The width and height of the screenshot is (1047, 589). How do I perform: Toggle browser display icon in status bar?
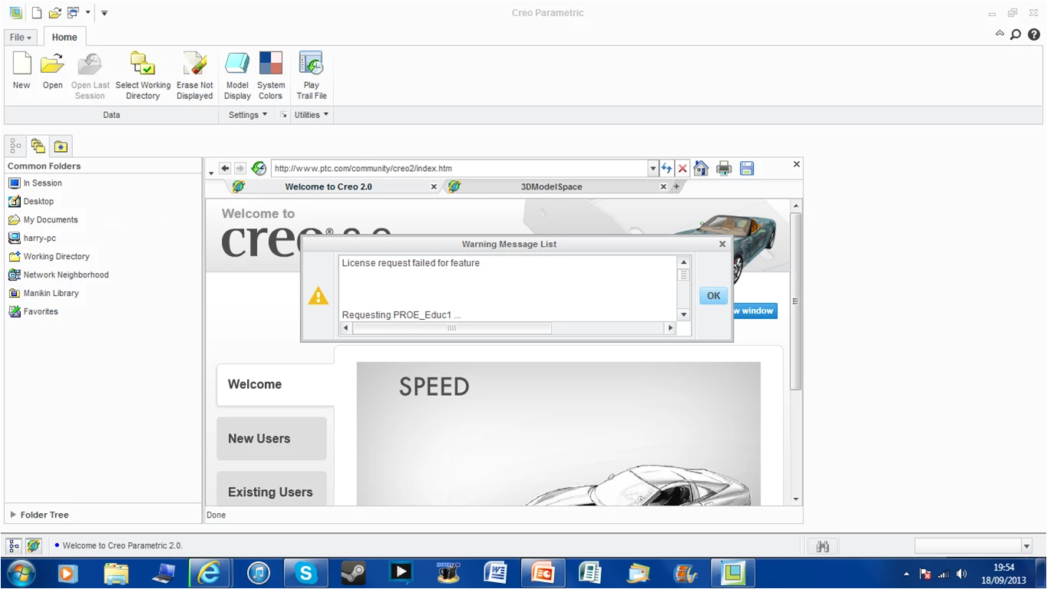click(x=33, y=546)
